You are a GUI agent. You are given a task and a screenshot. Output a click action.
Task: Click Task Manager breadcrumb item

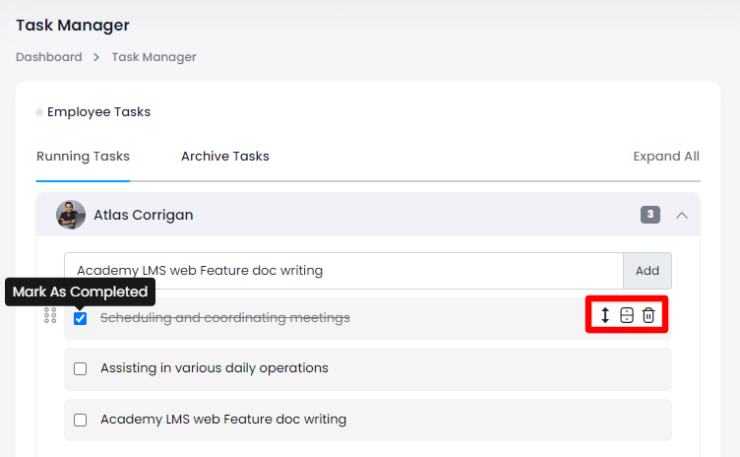(154, 57)
